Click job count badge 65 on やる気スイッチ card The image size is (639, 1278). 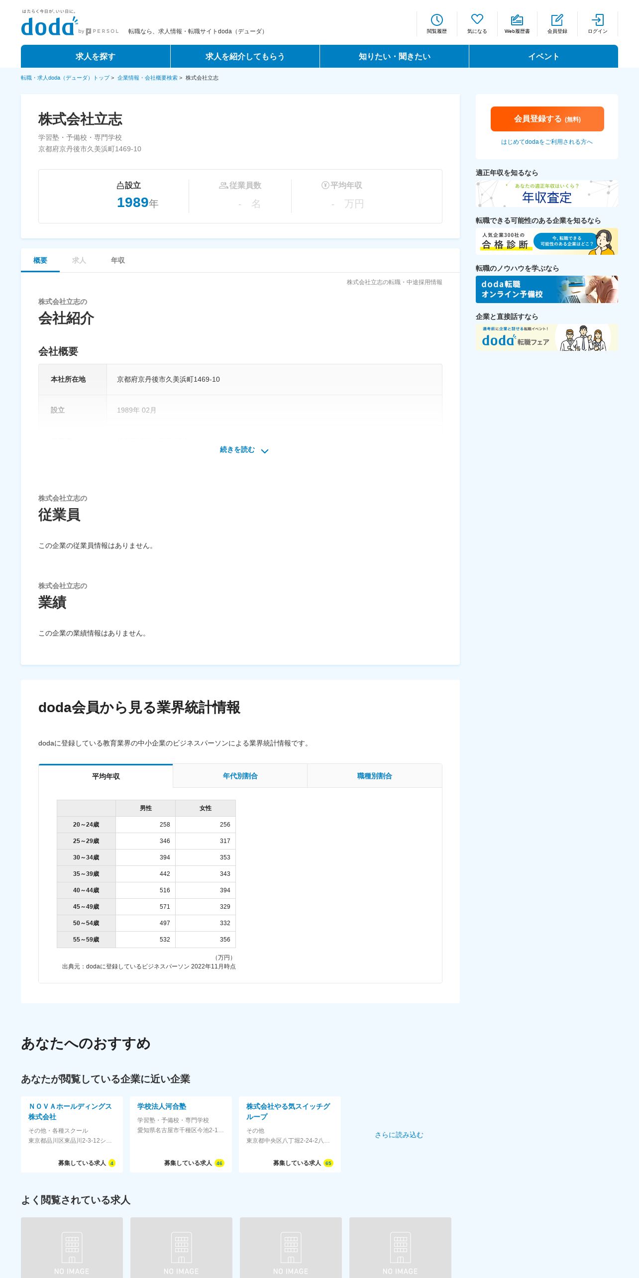pos(328,1163)
